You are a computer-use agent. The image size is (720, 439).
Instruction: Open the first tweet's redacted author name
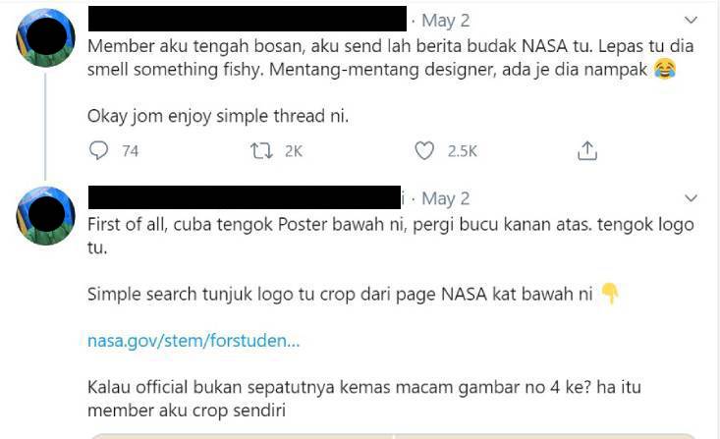tap(246, 19)
